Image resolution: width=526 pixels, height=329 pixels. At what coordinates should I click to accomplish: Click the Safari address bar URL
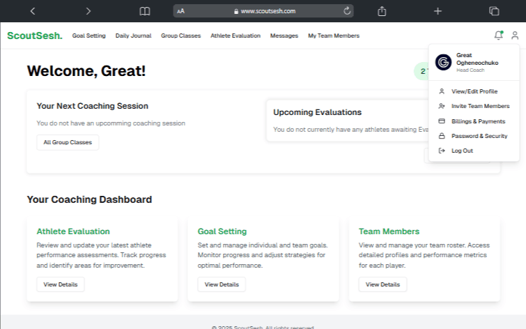click(x=263, y=11)
